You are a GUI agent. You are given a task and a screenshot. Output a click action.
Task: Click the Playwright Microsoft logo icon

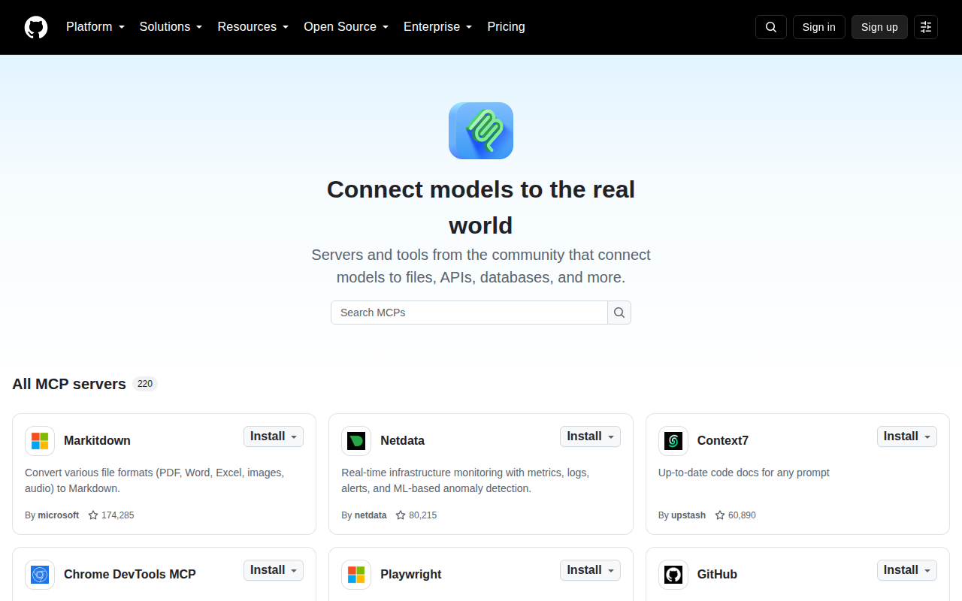[356, 575]
